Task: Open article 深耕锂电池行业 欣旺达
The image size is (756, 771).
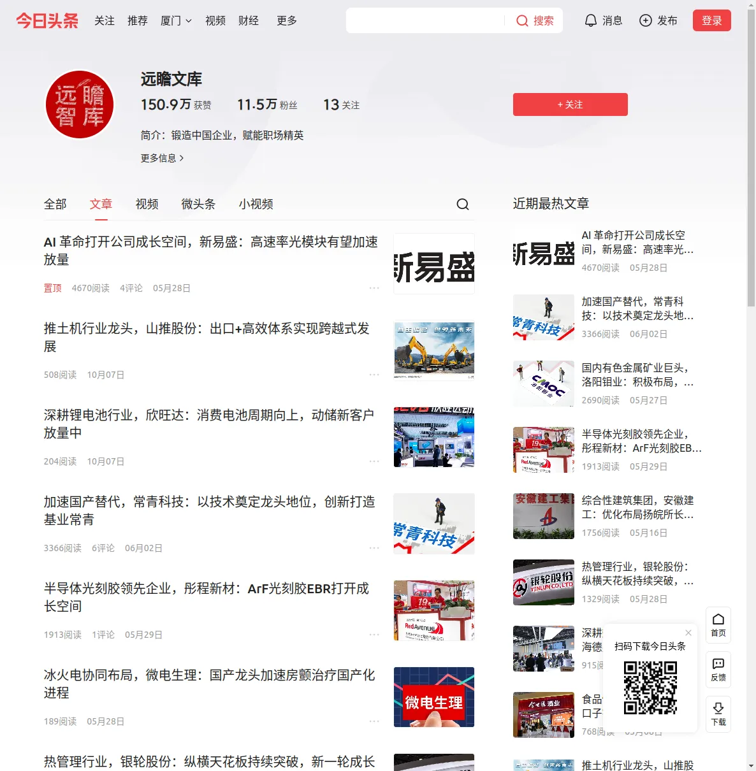Action: coord(209,424)
